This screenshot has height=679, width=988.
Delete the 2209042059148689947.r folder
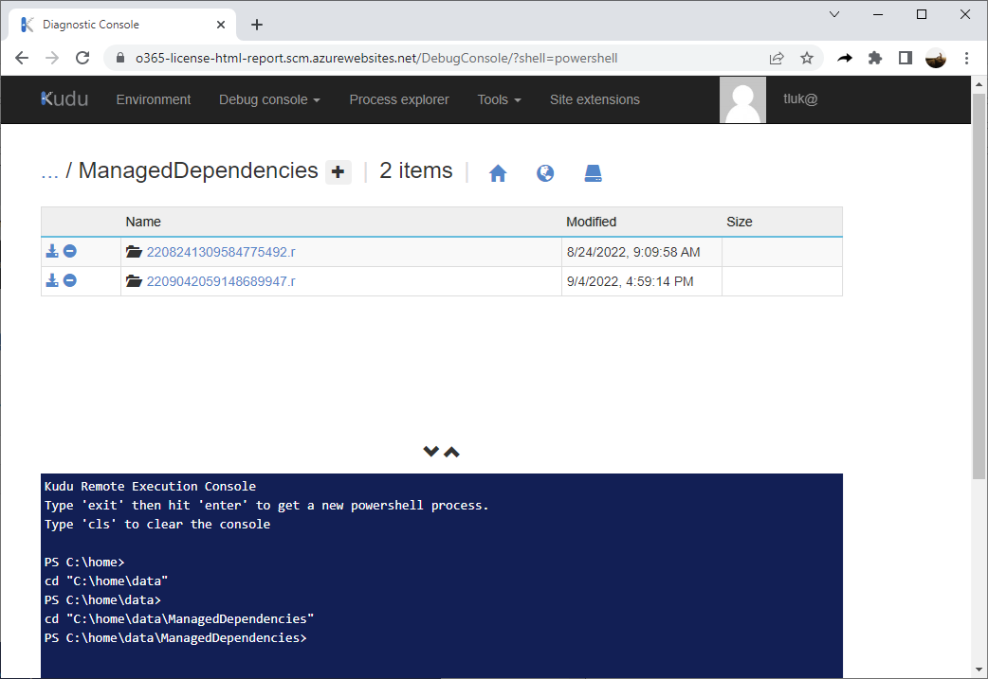click(70, 280)
